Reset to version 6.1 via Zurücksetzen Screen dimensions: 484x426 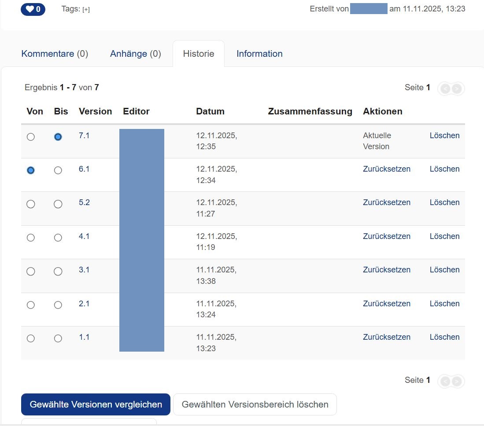[386, 169]
